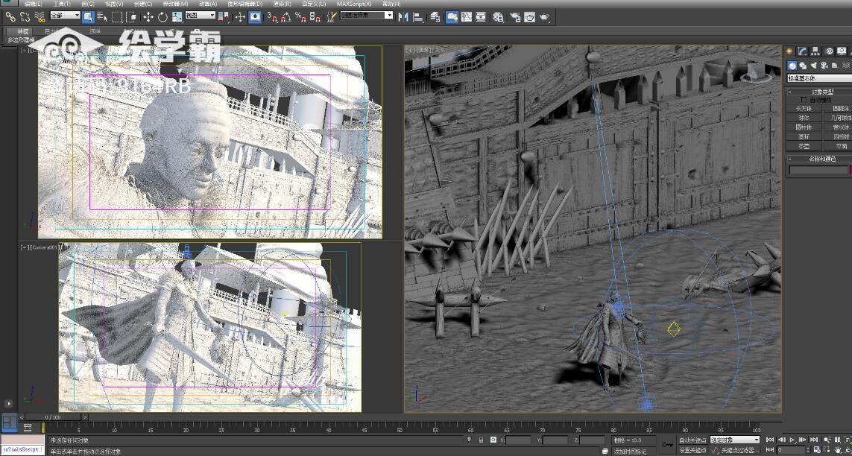This screenshot has width=852, height=456.
Task: Open the 帮助(H) menu
Action: 391,4
